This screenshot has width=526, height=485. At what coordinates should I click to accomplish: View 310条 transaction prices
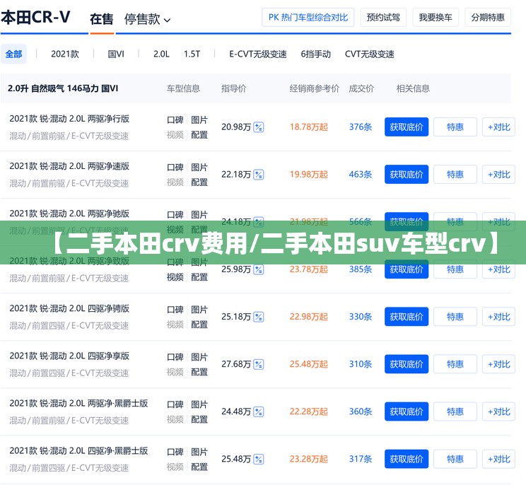coord(361,364)
